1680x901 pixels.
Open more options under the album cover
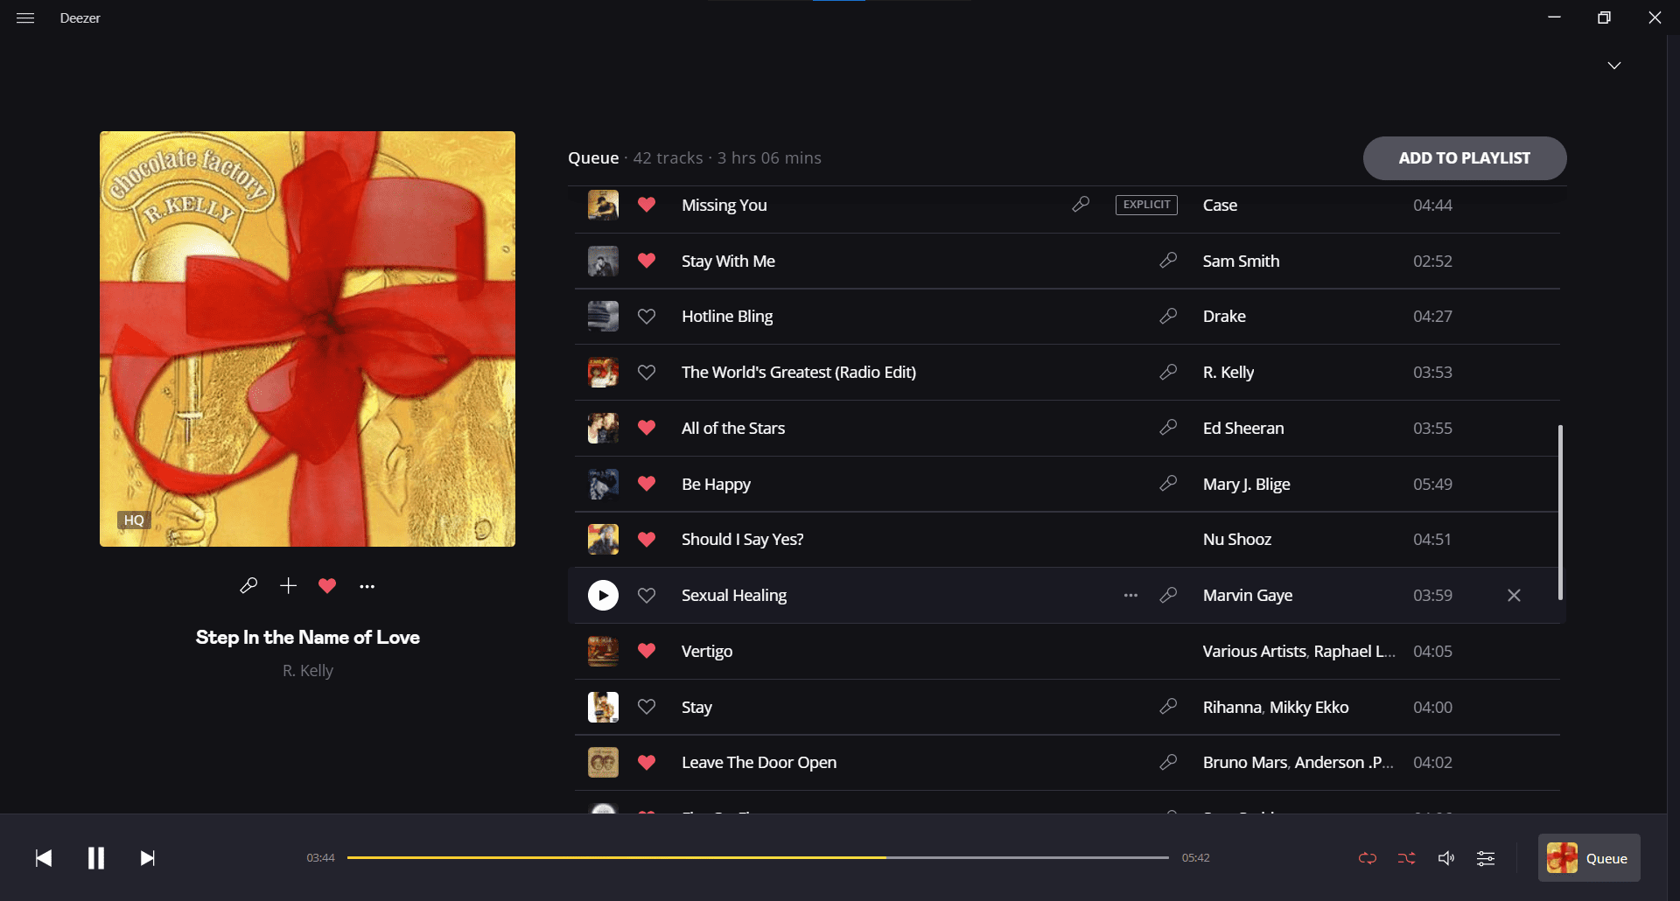click(x=367, y=587)
